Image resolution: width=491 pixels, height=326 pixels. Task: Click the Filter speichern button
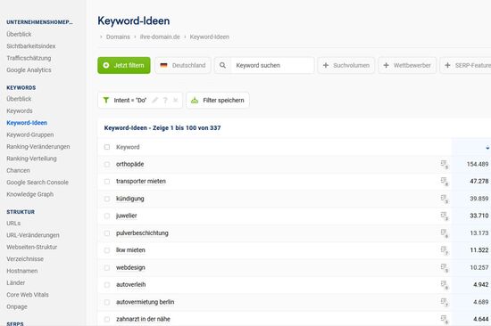pyautogui.click(x=218, y=101)
